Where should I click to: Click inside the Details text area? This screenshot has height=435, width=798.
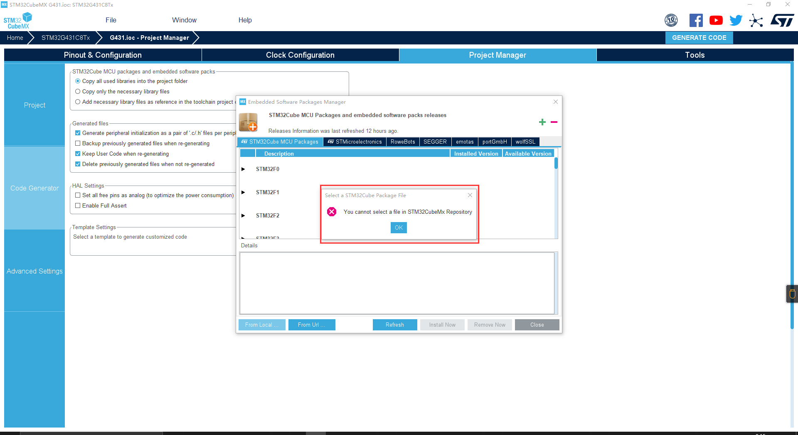coord(397,283)
